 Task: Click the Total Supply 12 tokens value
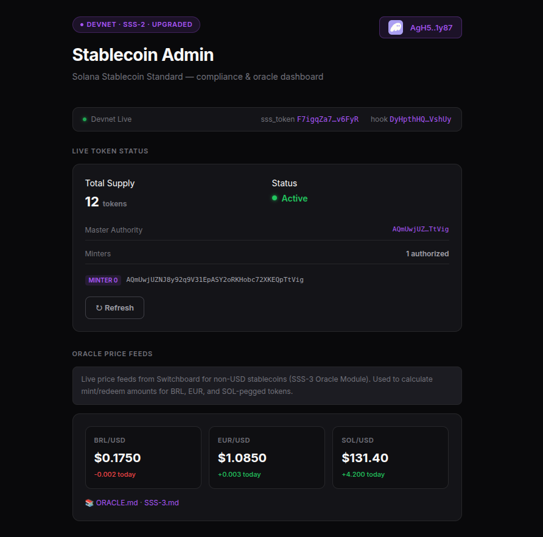click(x=93, y=202)
